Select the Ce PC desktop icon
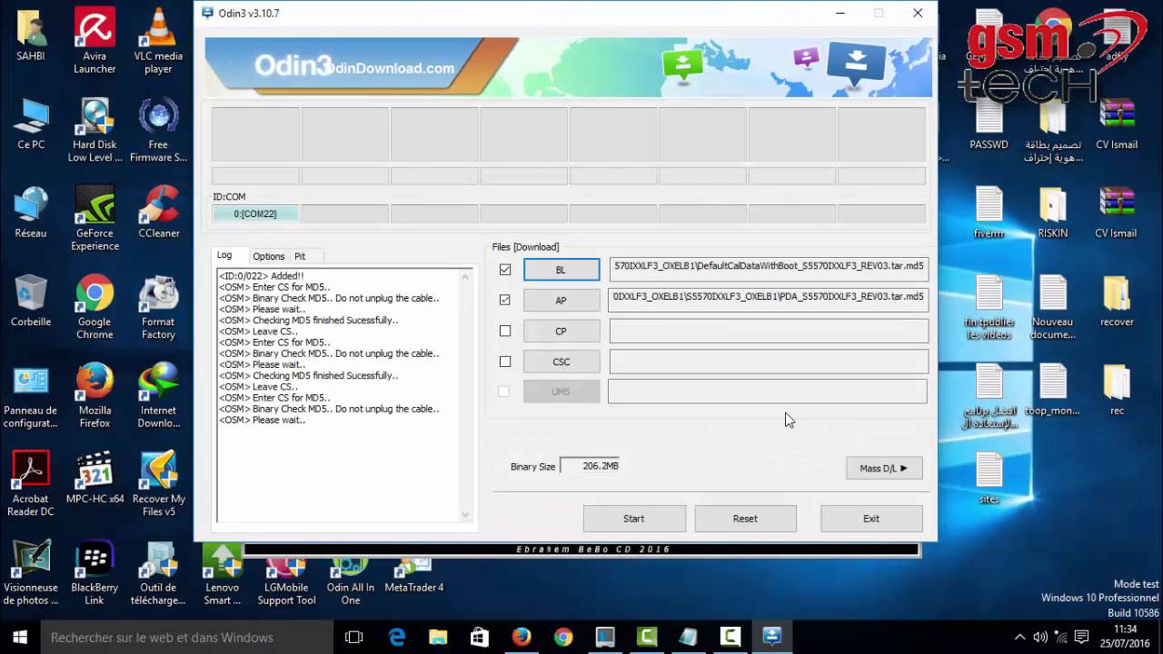Screen dimensions: 1163x654 pyautogui.click(x=31, y=124)
